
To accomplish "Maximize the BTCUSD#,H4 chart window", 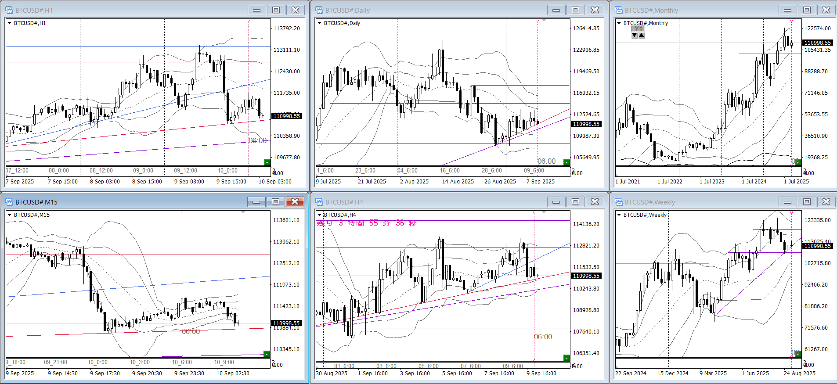I will [575, 202].
